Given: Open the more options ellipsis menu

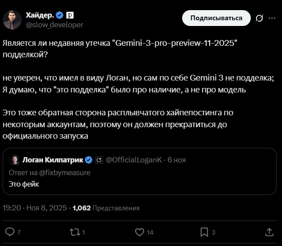Looking at the screenshot, I should click(273, 18).
